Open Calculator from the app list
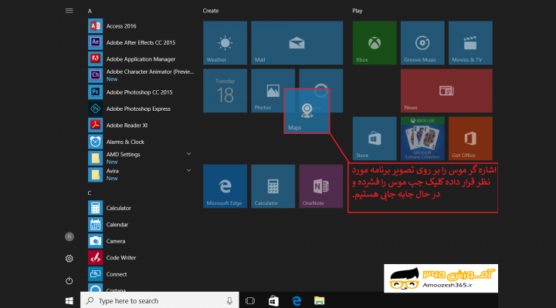 [x=141, y=208]
